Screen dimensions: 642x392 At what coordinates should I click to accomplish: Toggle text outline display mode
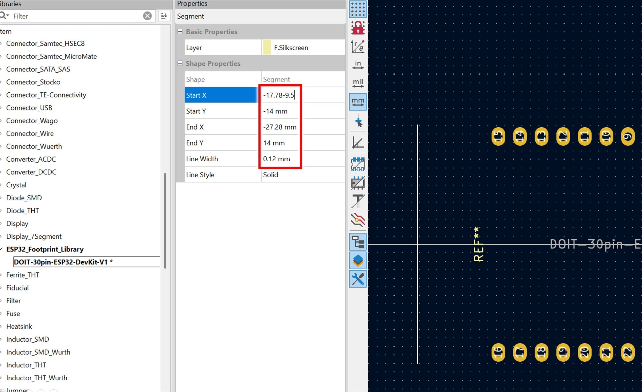(x=358, y=201)
